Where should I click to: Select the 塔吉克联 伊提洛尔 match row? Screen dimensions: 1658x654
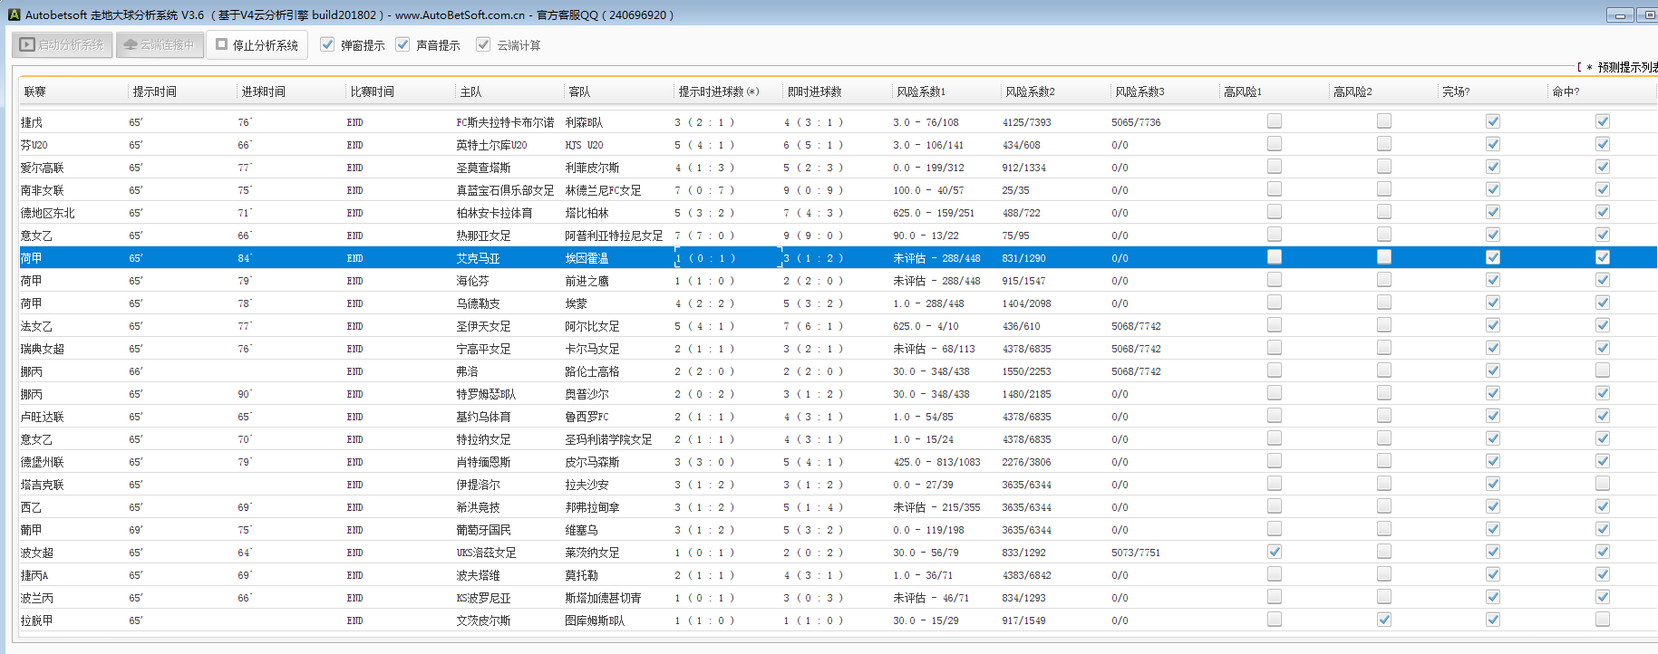(x=478, y=485)
